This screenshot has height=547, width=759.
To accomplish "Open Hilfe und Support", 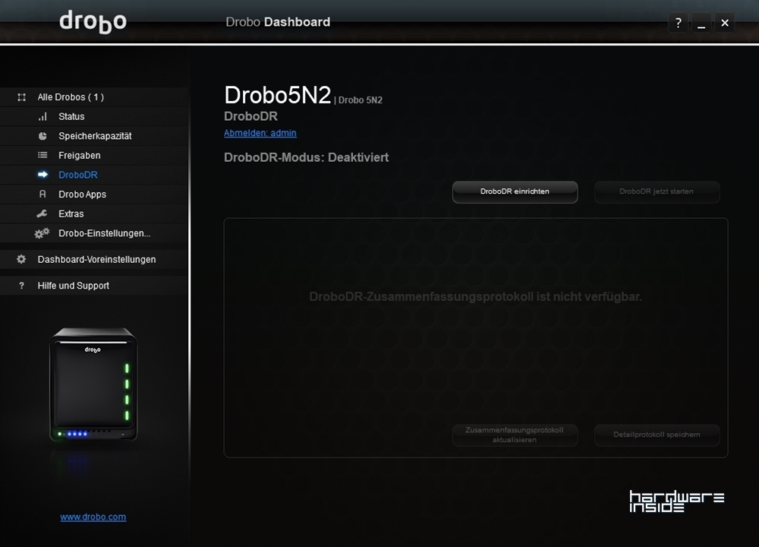I will click(x=94, y=286).
